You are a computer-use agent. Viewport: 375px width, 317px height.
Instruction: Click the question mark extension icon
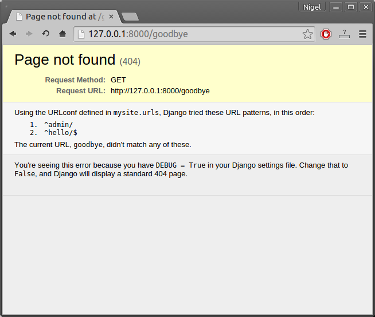click(344, 34)
